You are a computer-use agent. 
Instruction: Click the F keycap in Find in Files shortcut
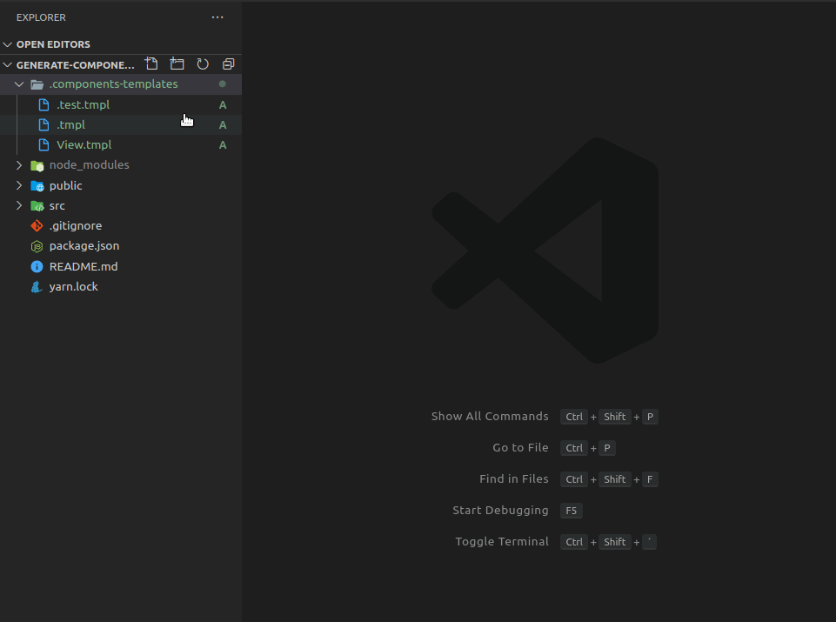coord(650,479)
